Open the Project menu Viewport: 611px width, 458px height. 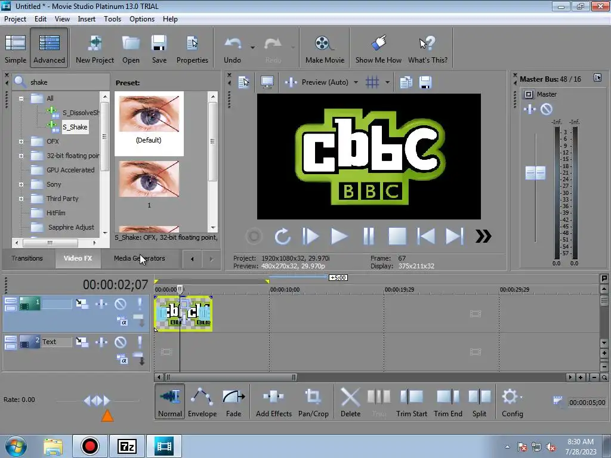click(x=15, y=18)
